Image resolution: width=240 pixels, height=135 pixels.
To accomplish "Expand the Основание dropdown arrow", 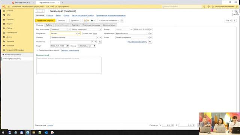I will coord(93,42).
